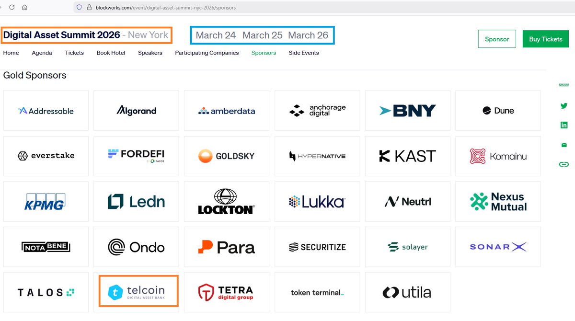575x321 pixels.
Task: Open the Participating Companies tab
Action: point(207,53)
